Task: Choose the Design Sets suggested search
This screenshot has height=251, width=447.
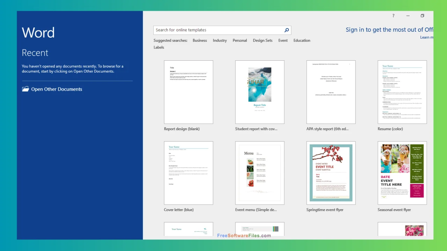Action: 263,40
